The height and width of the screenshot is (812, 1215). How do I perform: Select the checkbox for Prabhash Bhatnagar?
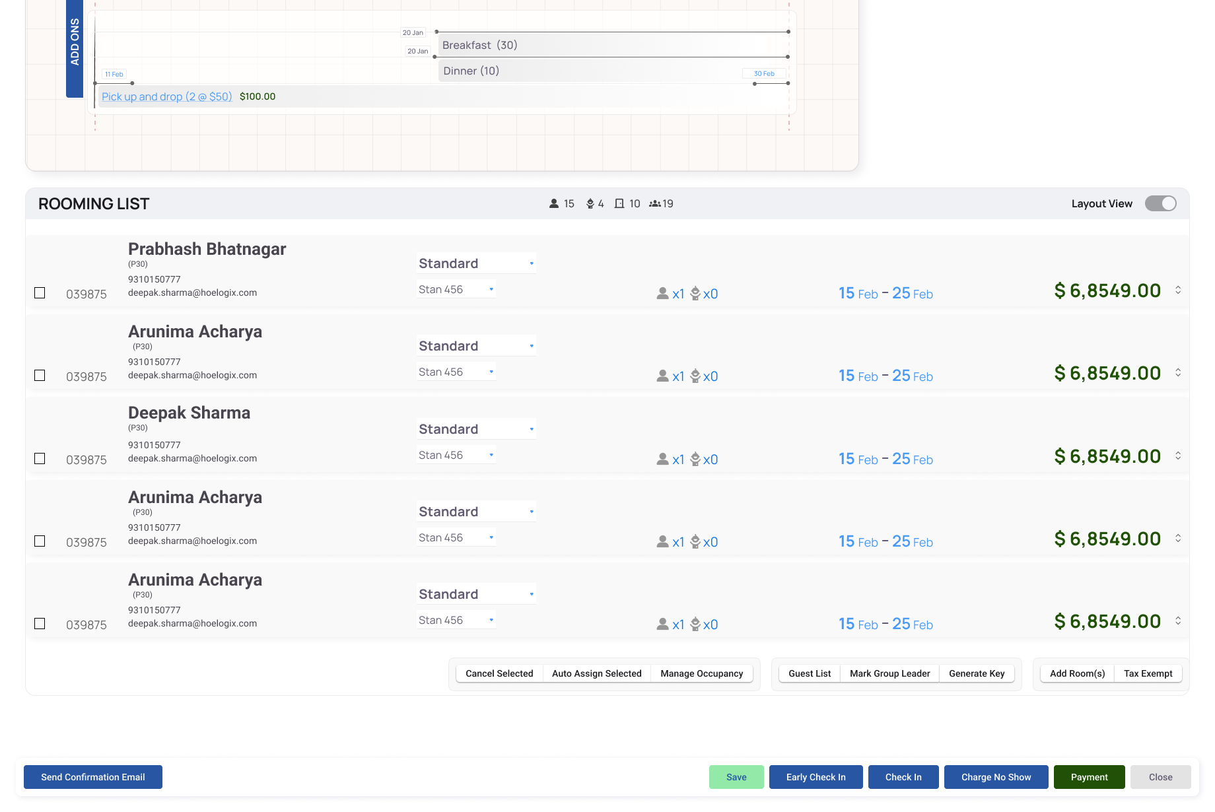click(40, 292)
